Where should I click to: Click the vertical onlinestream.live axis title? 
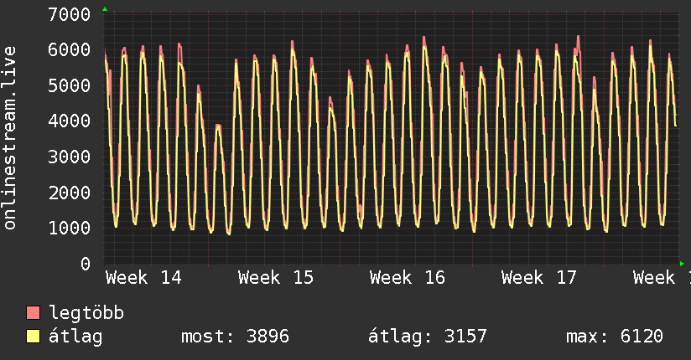point(11,138)
